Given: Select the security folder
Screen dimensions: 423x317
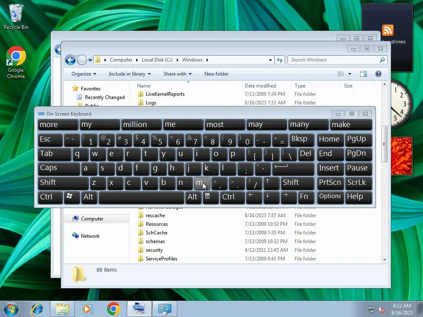Looking at the screenshot, I should pos(154,250).
